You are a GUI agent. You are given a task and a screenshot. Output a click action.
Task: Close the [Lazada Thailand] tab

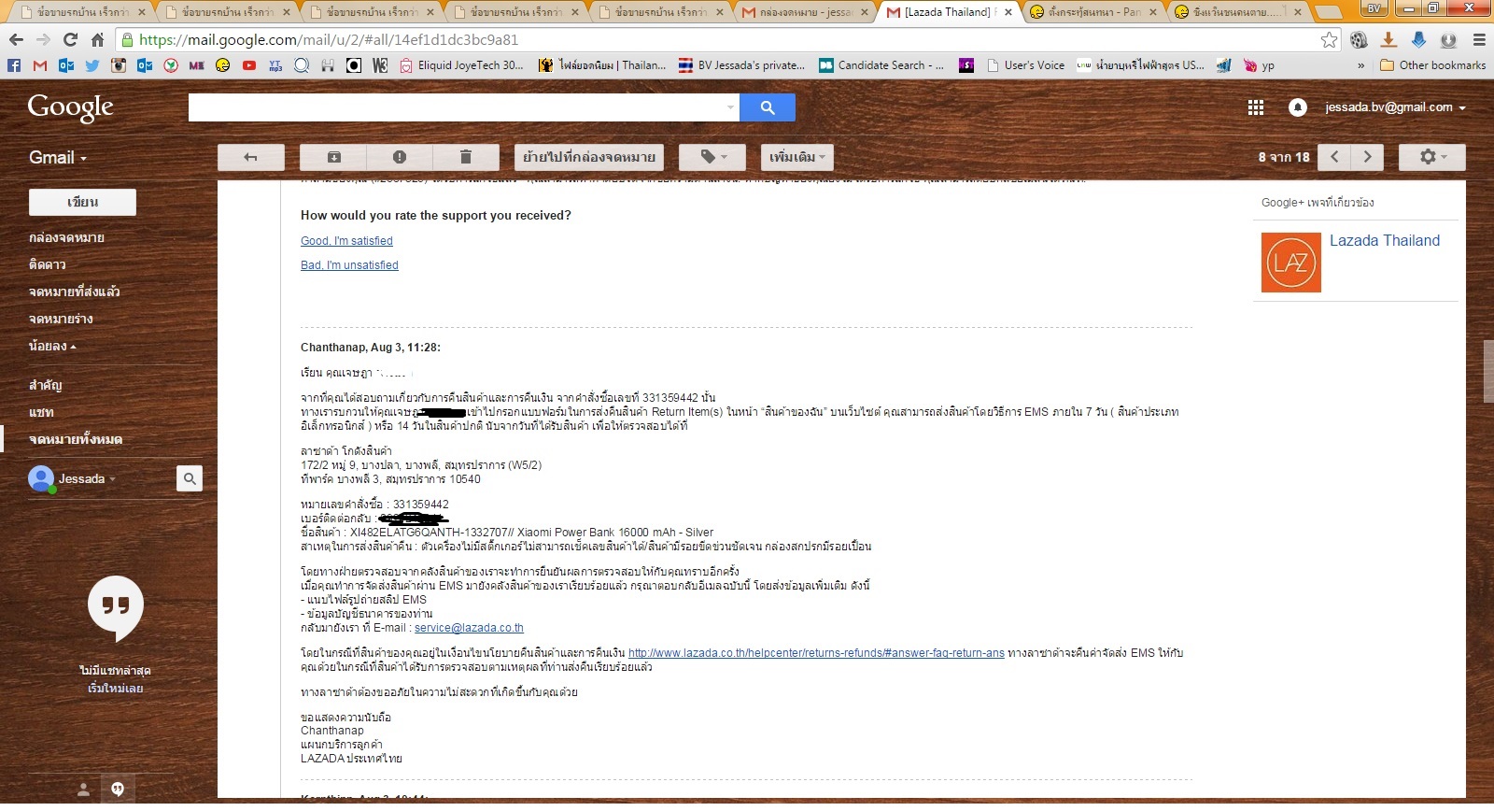tap(1008, 12)
